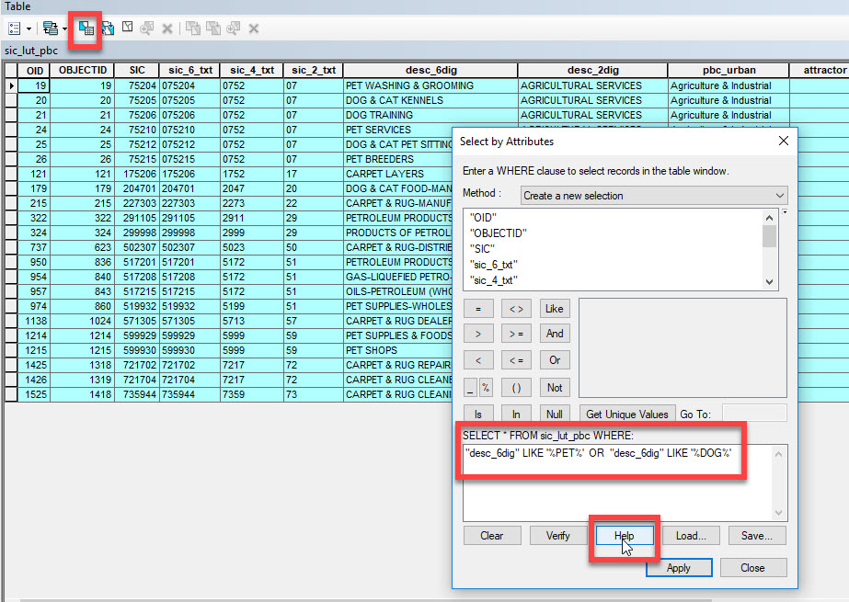Click the parentheses () button
The width and height of the screenshot is (849, 602).
516,387
